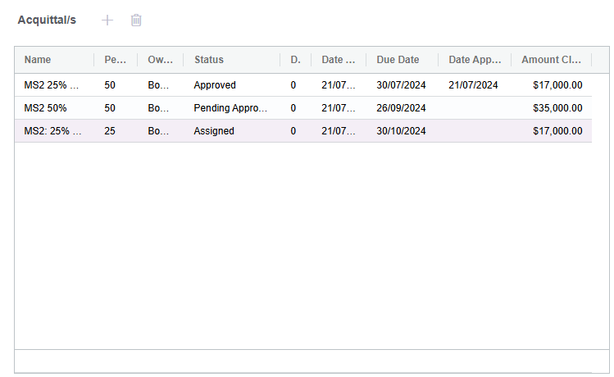Sort by the Status column header
The width and height of the screenshot is (614, 377).
pos(209,60)
